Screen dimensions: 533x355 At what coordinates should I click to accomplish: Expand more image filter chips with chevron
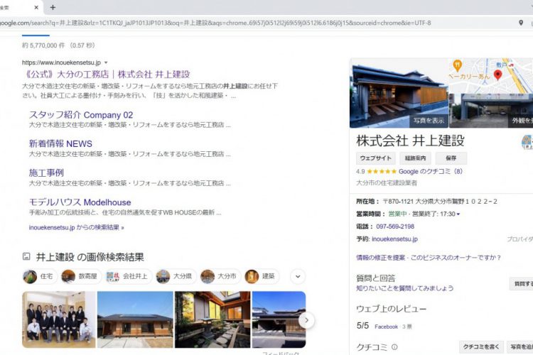[x=298, y=276]
